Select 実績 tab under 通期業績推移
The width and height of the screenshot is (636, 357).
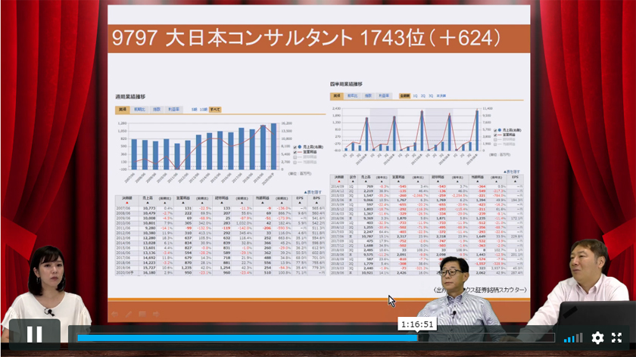pyautogui.click(x=123, y=110)
